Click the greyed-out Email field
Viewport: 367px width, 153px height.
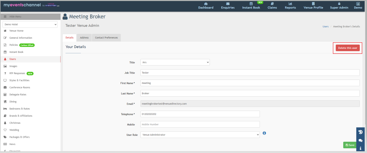[250, 104]
